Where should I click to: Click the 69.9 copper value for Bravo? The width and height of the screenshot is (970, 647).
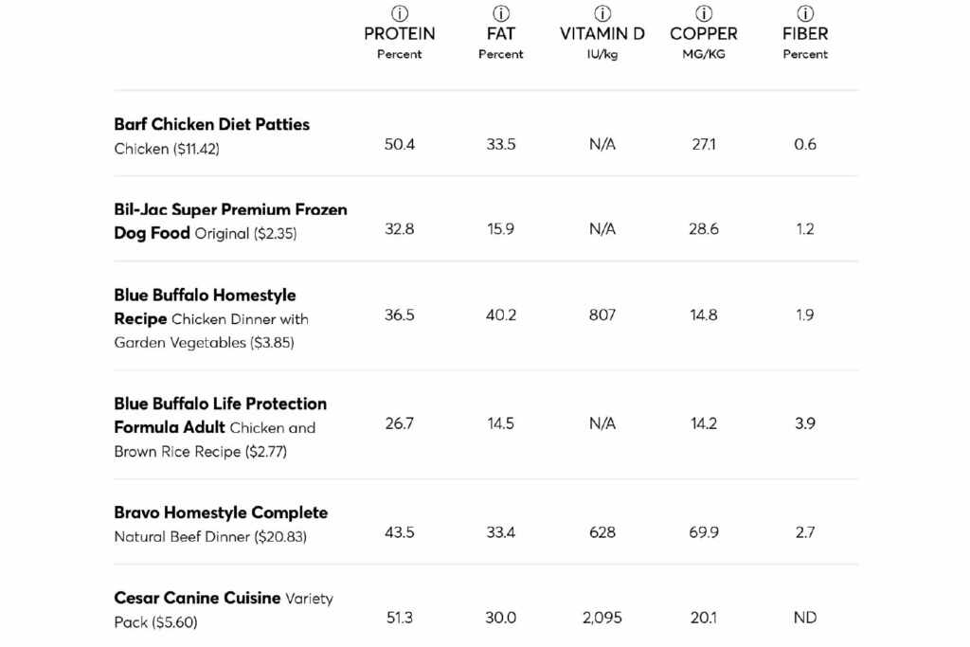[x=704, y=532]
